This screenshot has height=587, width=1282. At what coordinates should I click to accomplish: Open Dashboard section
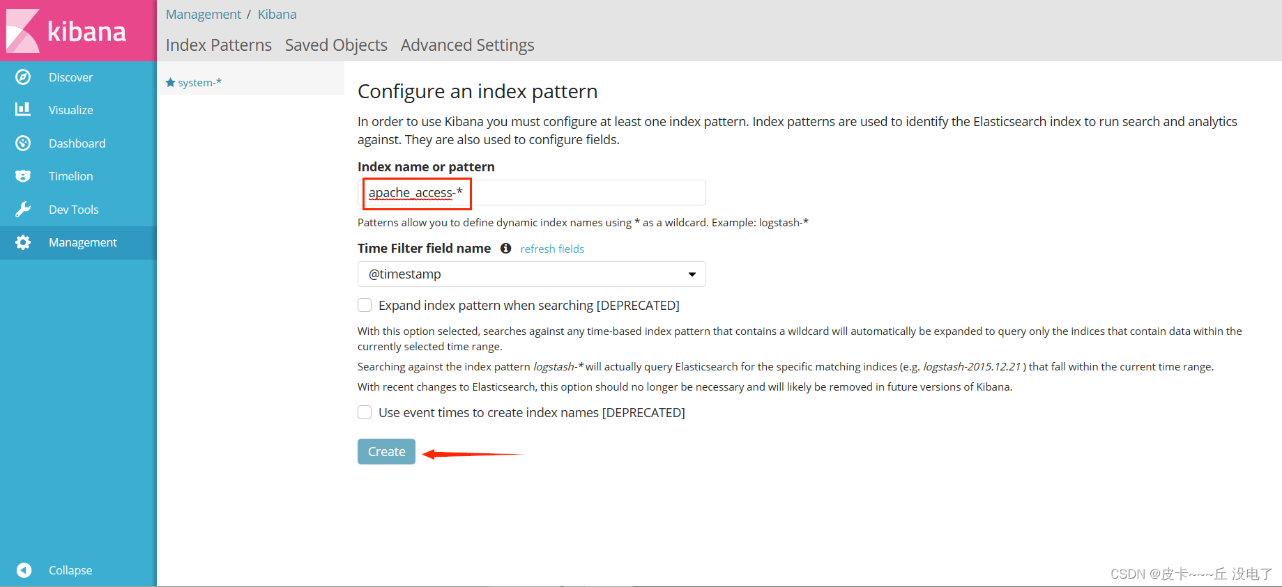[77, 143]
